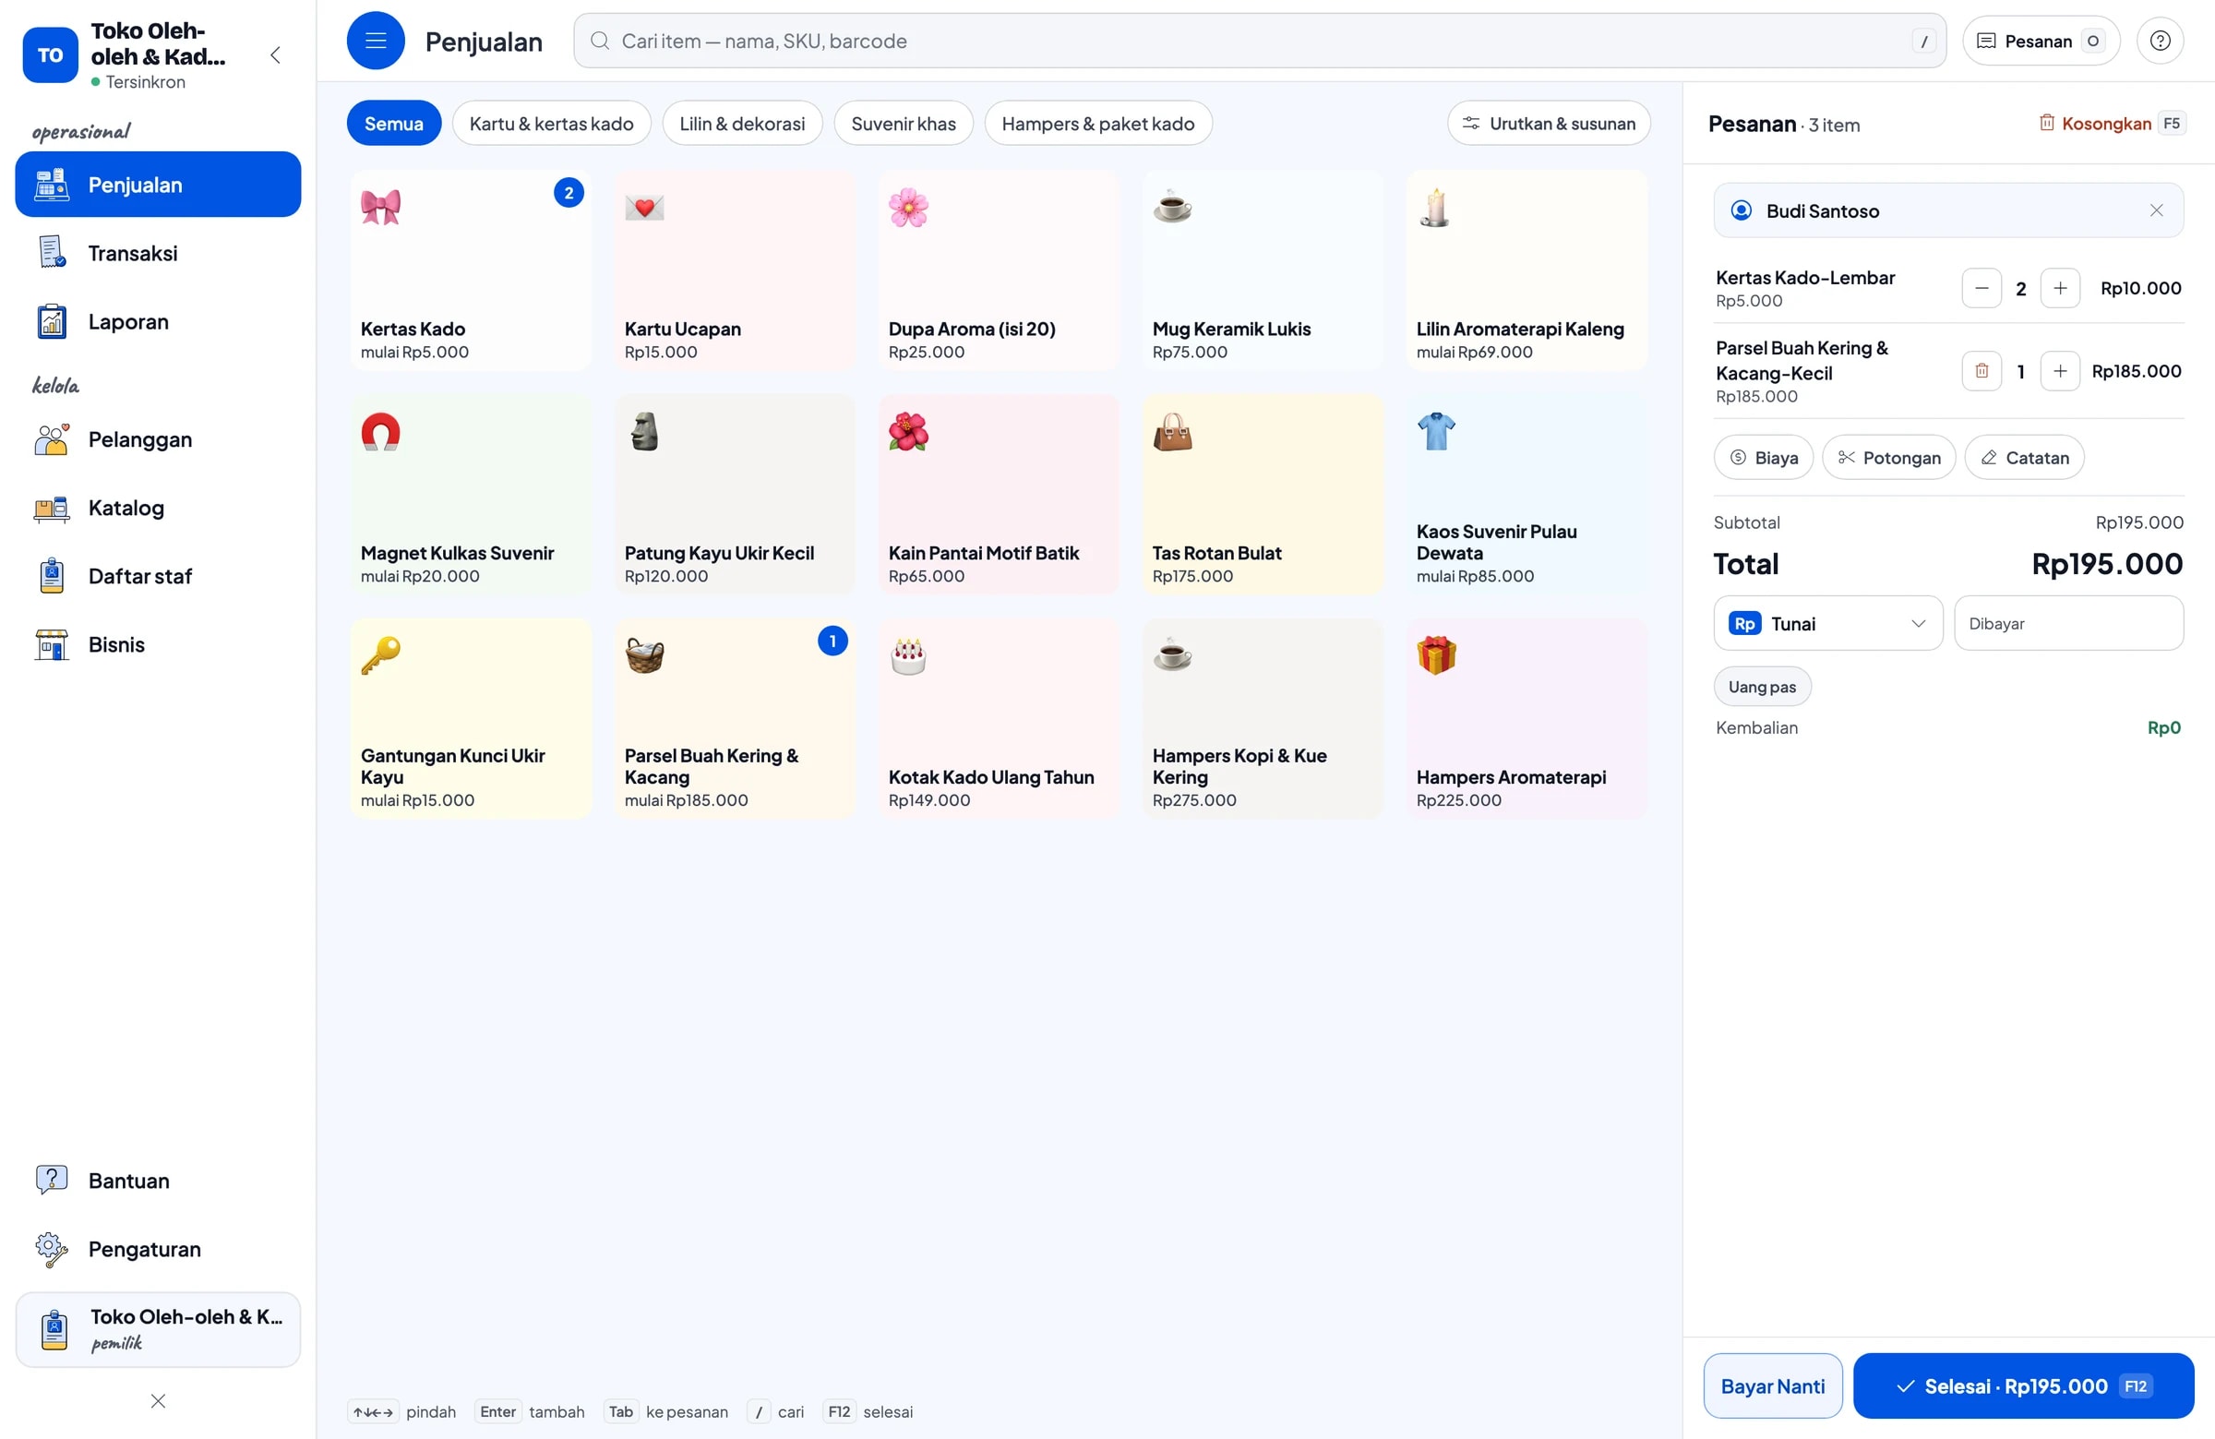Remove customer Budi Santoso with X
Screen dimensions: 2215x1439
2156,210
